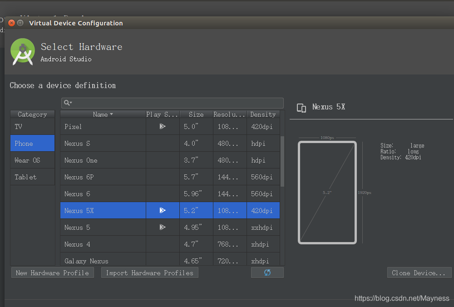Viewport: 454px width, 307px height.
Task: Click the xxhdpi density cell
Action: pos(263,228)
